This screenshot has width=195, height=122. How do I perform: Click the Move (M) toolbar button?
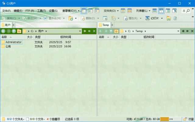click(30, 18)
